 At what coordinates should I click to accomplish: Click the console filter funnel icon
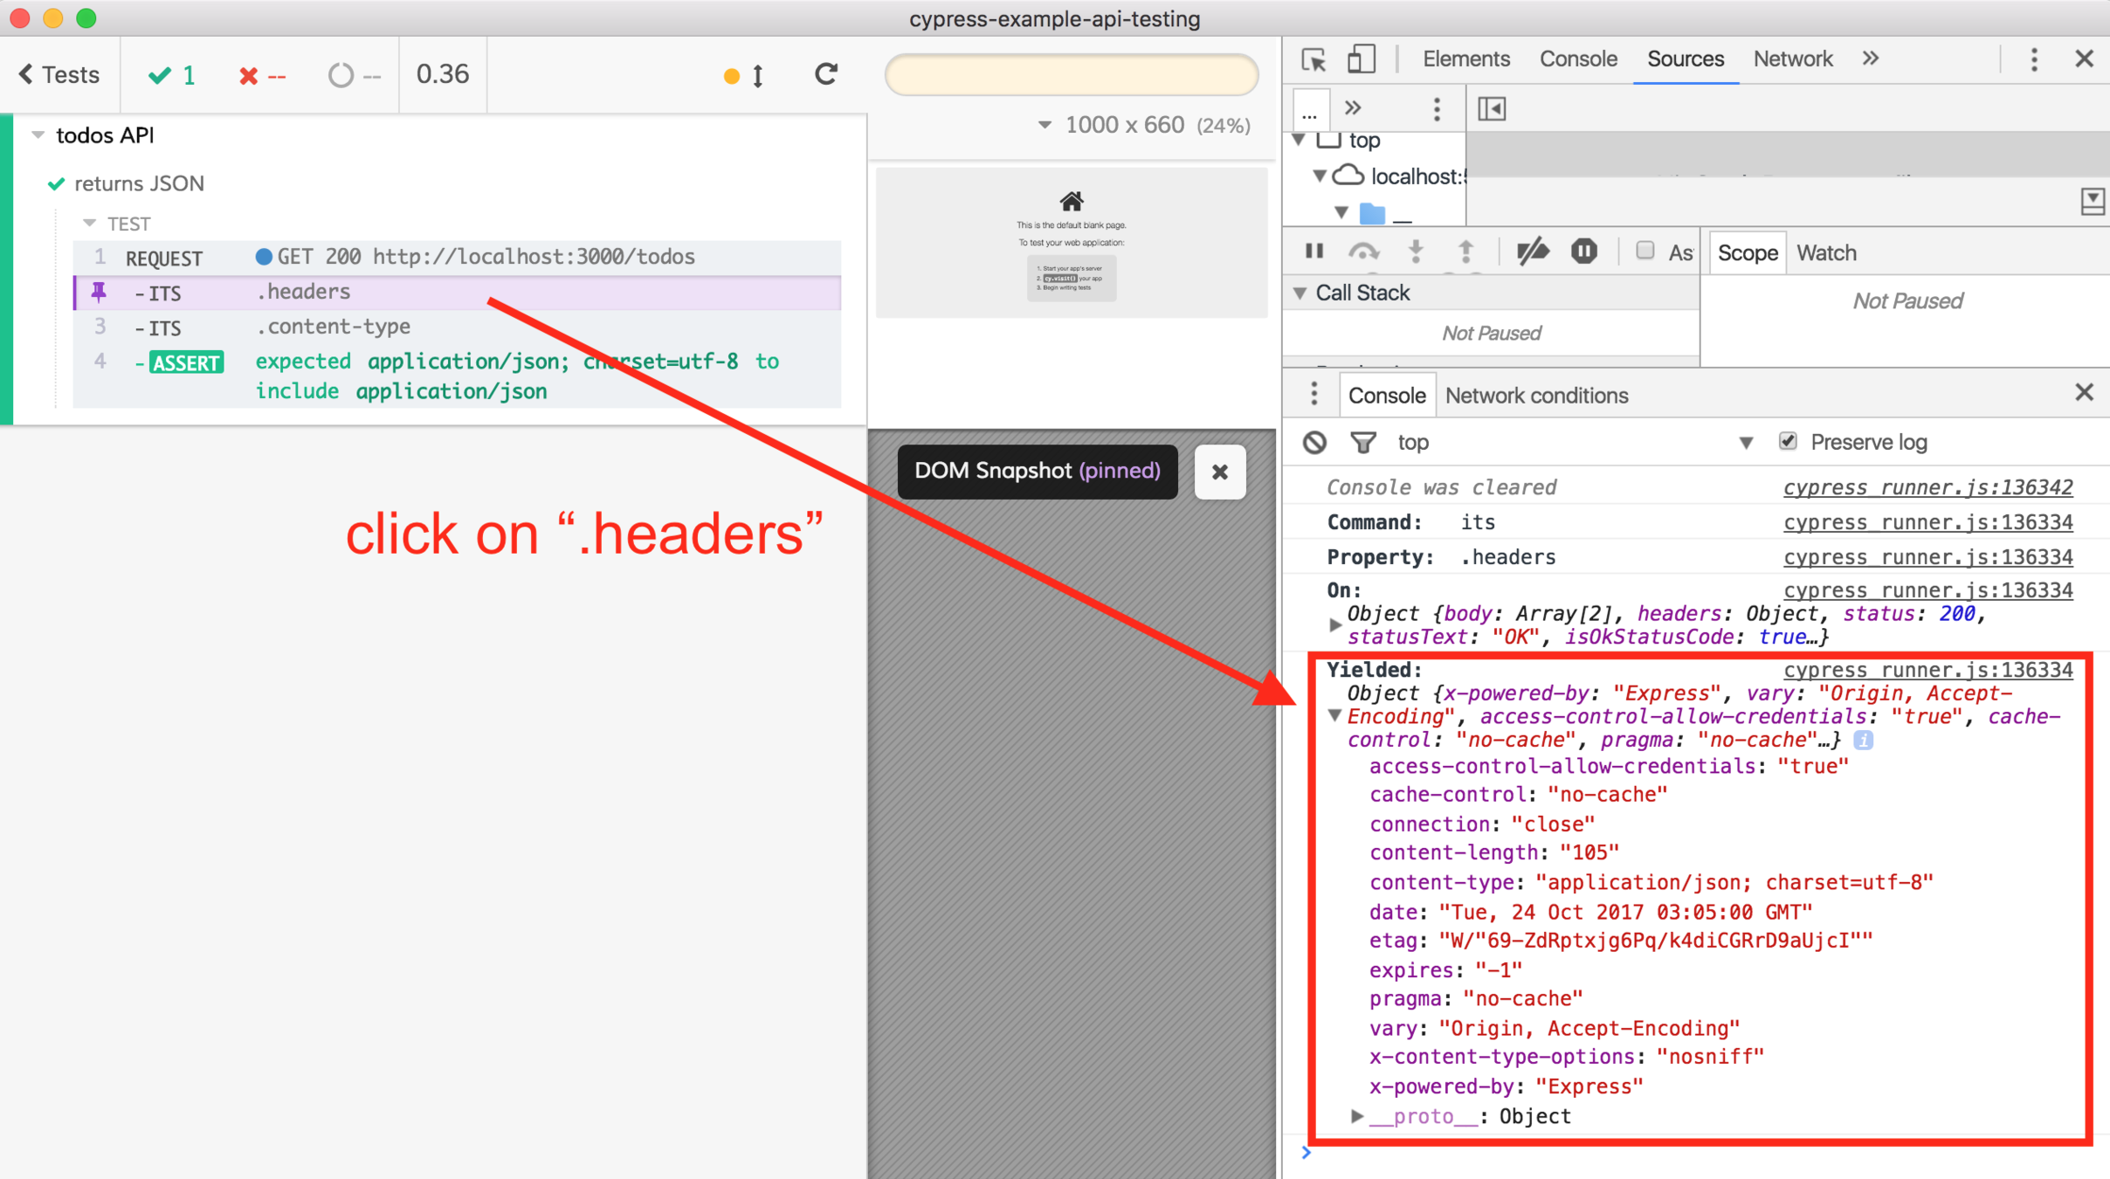tap(1362, 443)
